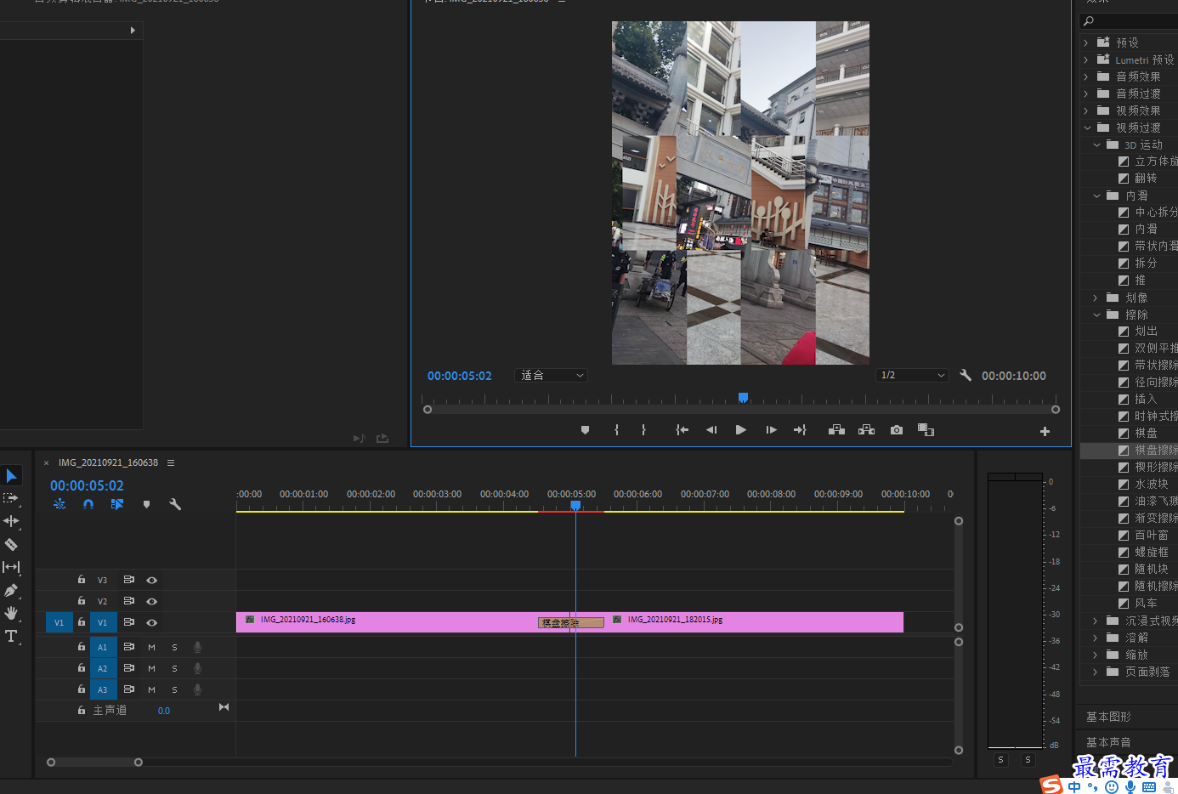Enable voice-over record on A3
Image resolution: width=1178 pixels, height=794 pixels.
pyautogui.click(x=197, y=689)
